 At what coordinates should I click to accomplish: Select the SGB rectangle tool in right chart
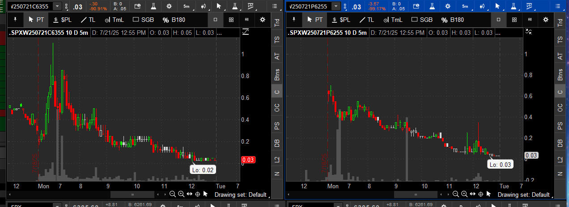[x=422, y=20]
